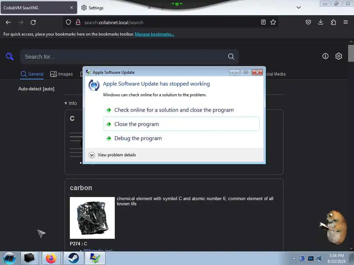The width and height of the screenshot is (354, 265).
Task: Save page to Pocket icon
Action: coord(308,22)
